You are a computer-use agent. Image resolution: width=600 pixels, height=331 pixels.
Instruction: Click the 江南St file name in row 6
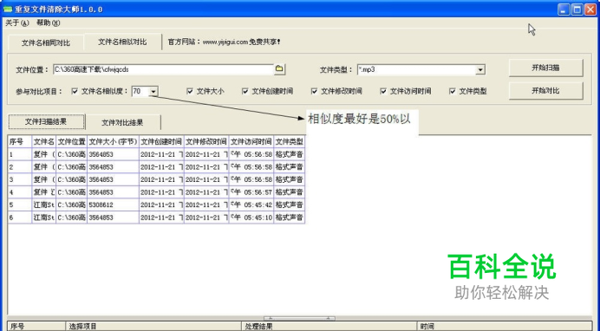[43, 217]
